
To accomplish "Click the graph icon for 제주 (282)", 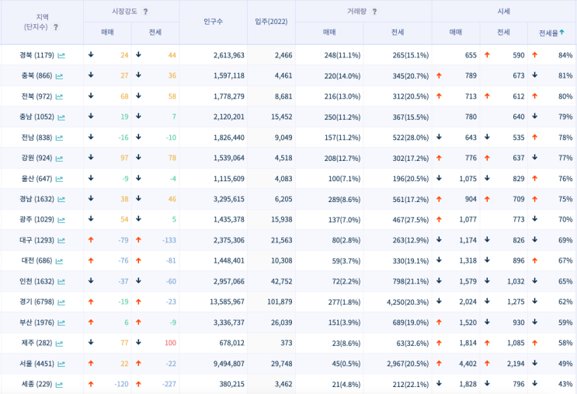I will (x=58, y=343).
